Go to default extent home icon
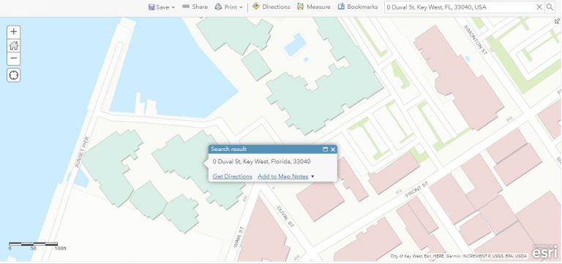The image size is (562, 264). click(x=14, y=45)
